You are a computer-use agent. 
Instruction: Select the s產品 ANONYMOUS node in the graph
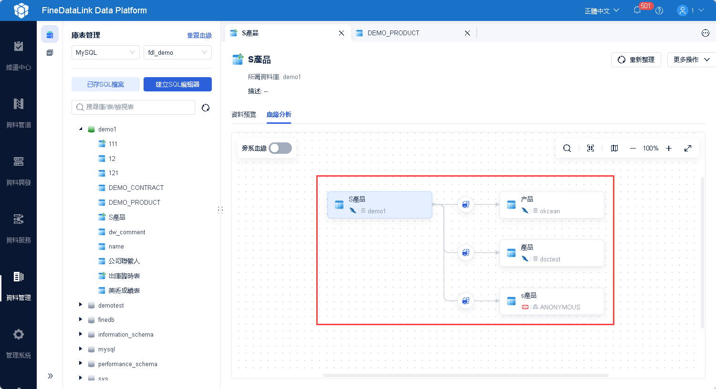click(552, 301)
